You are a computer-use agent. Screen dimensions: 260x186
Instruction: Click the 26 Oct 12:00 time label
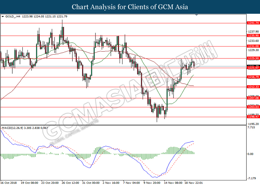point(70,183)
